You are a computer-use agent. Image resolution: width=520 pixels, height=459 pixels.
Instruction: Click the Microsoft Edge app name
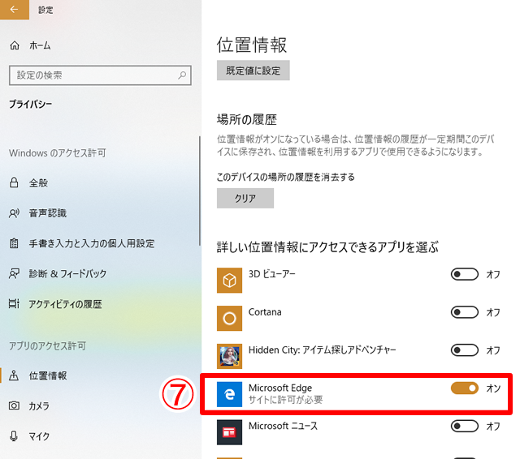[x=280, y=388]
